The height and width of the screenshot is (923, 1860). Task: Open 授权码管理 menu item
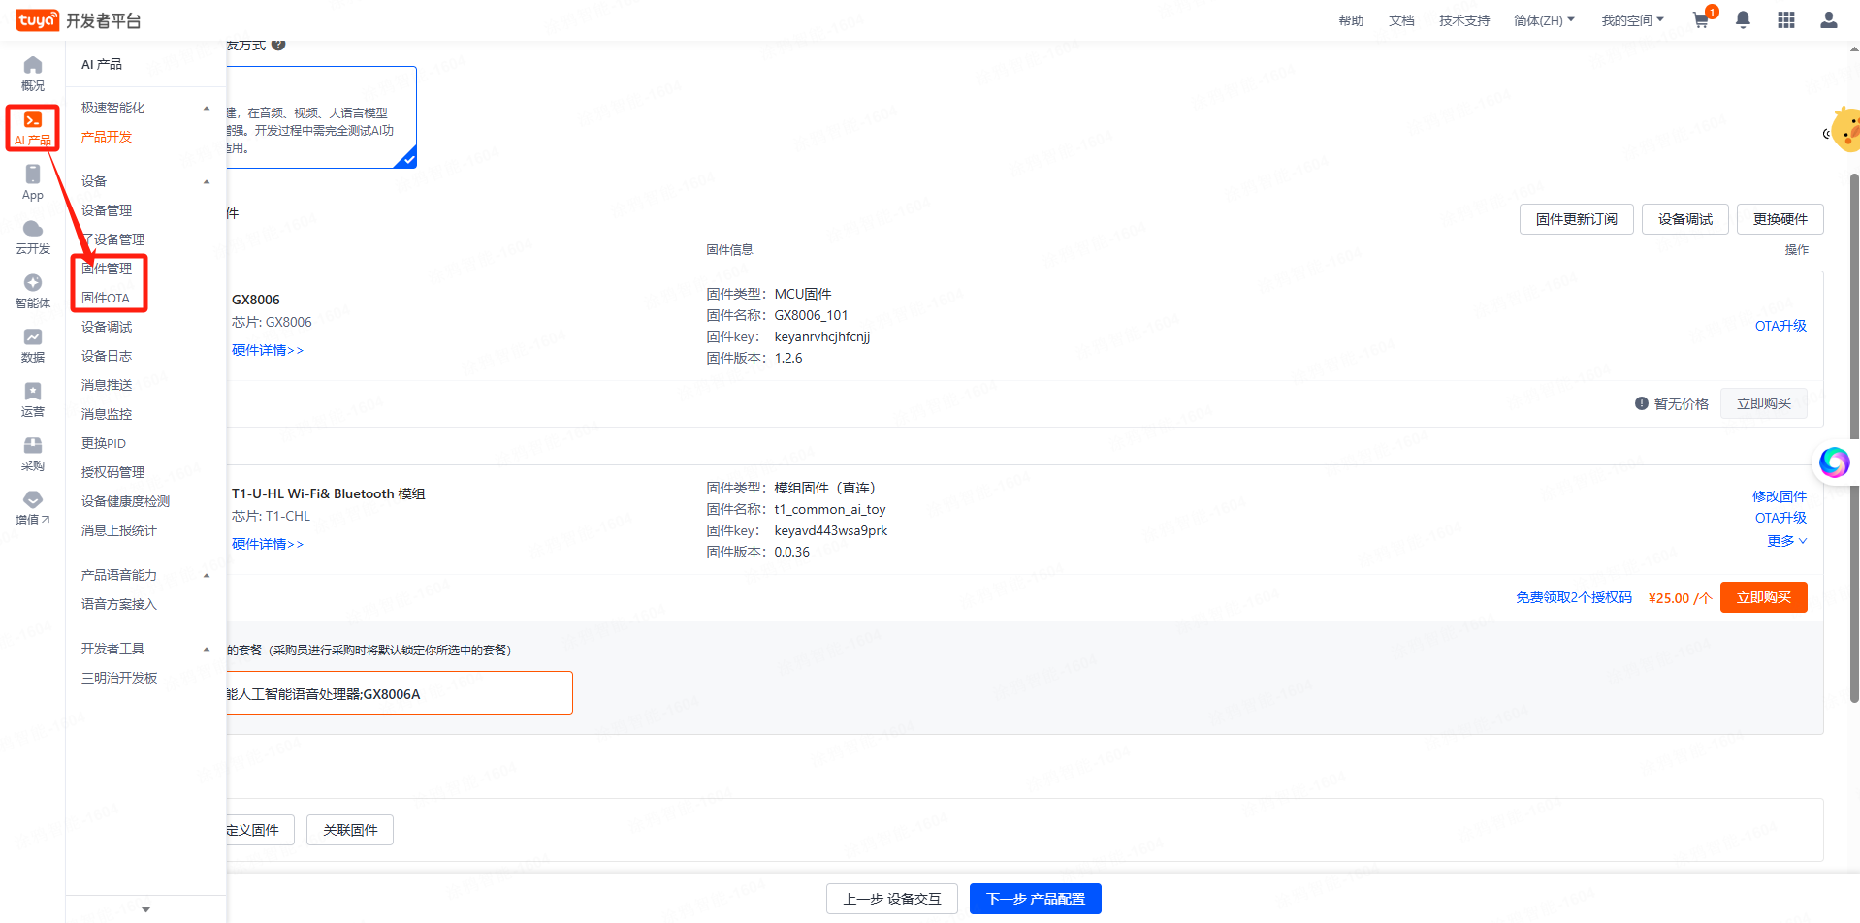[x=112, y=472]
